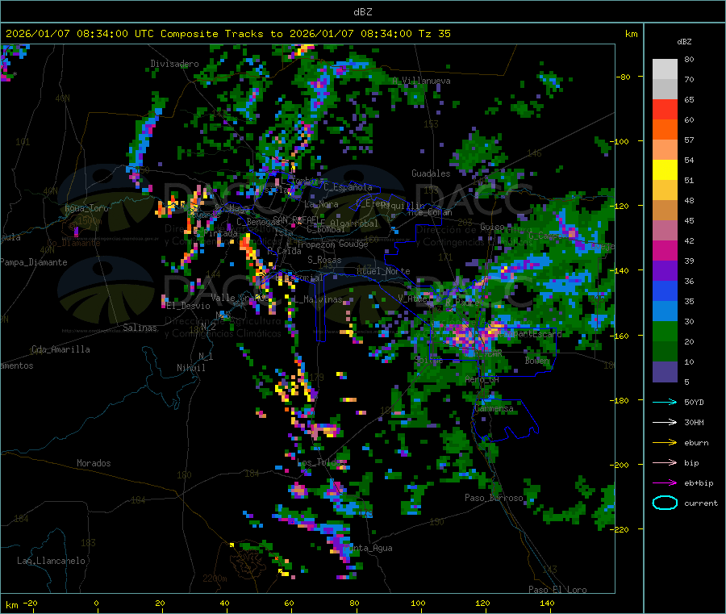Image resolution: width=726 pixels, height=614 pixels.
Task: Click the bip pink arrow legend icon
Action: [x=665, y=462]
